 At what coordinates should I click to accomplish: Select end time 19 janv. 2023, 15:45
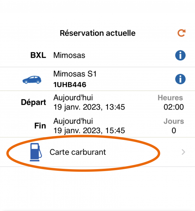click(89, 130)
